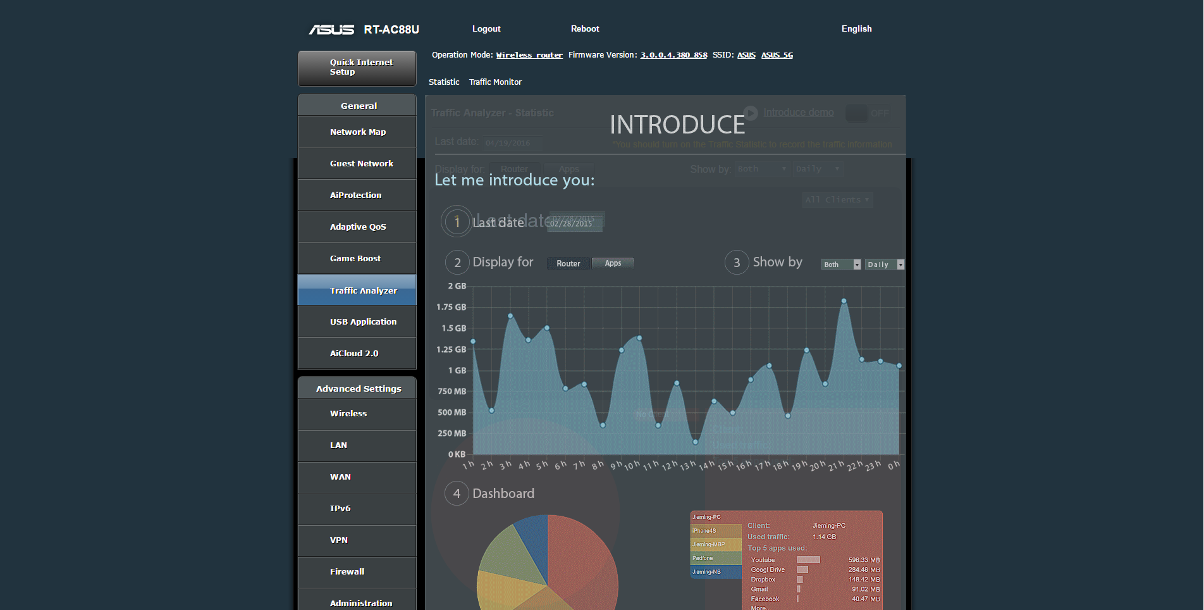This screenshot has width=1204, height=610.
Task: Open Network Map in the sidebar
Action: tap(357, 132)
